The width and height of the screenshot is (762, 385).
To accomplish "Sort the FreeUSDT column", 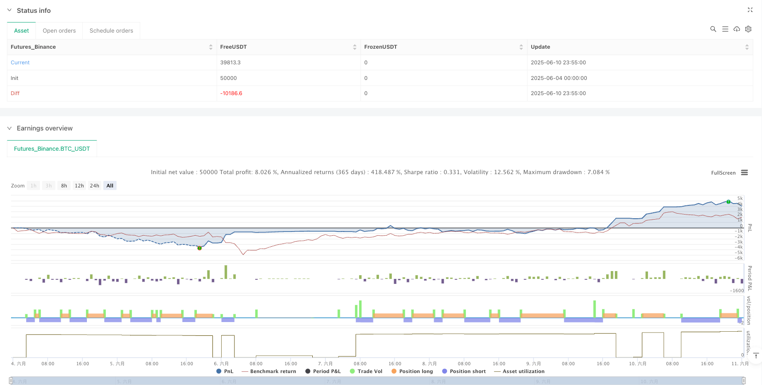I will (355, 47).
